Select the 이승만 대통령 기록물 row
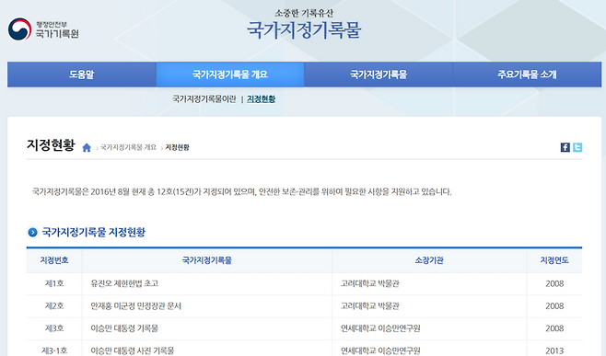 point(304,328)
